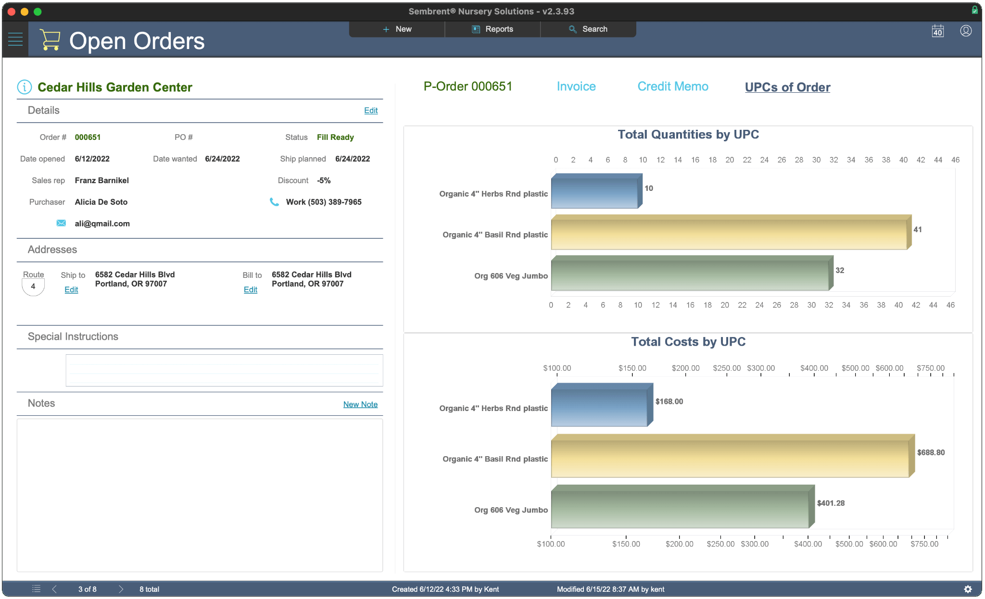The image size is (985, 599).
Task: Click the New toolbar button
Action: [397, 29]
